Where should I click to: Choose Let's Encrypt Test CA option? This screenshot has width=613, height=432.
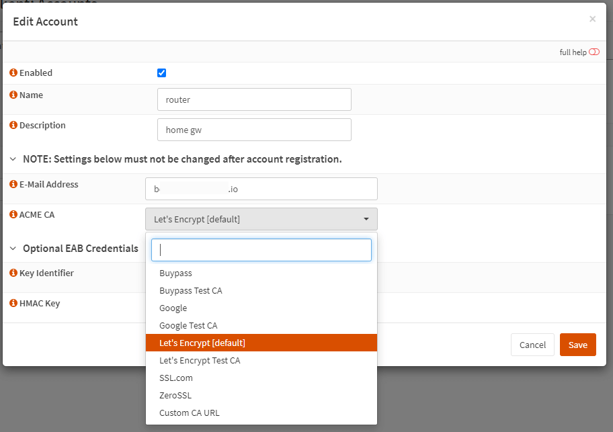(200, 361)
